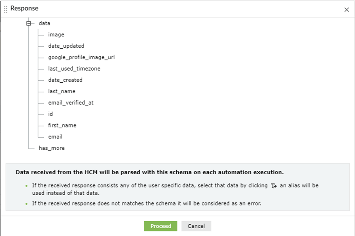The image size is (355, 236).
Task: Pick the first_name field
Action: pos(62,125)
